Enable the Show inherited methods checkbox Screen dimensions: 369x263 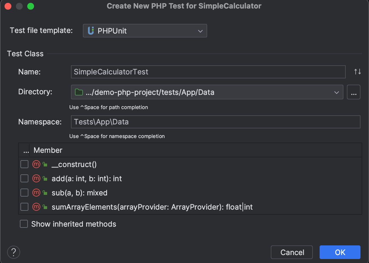point(24,224)
